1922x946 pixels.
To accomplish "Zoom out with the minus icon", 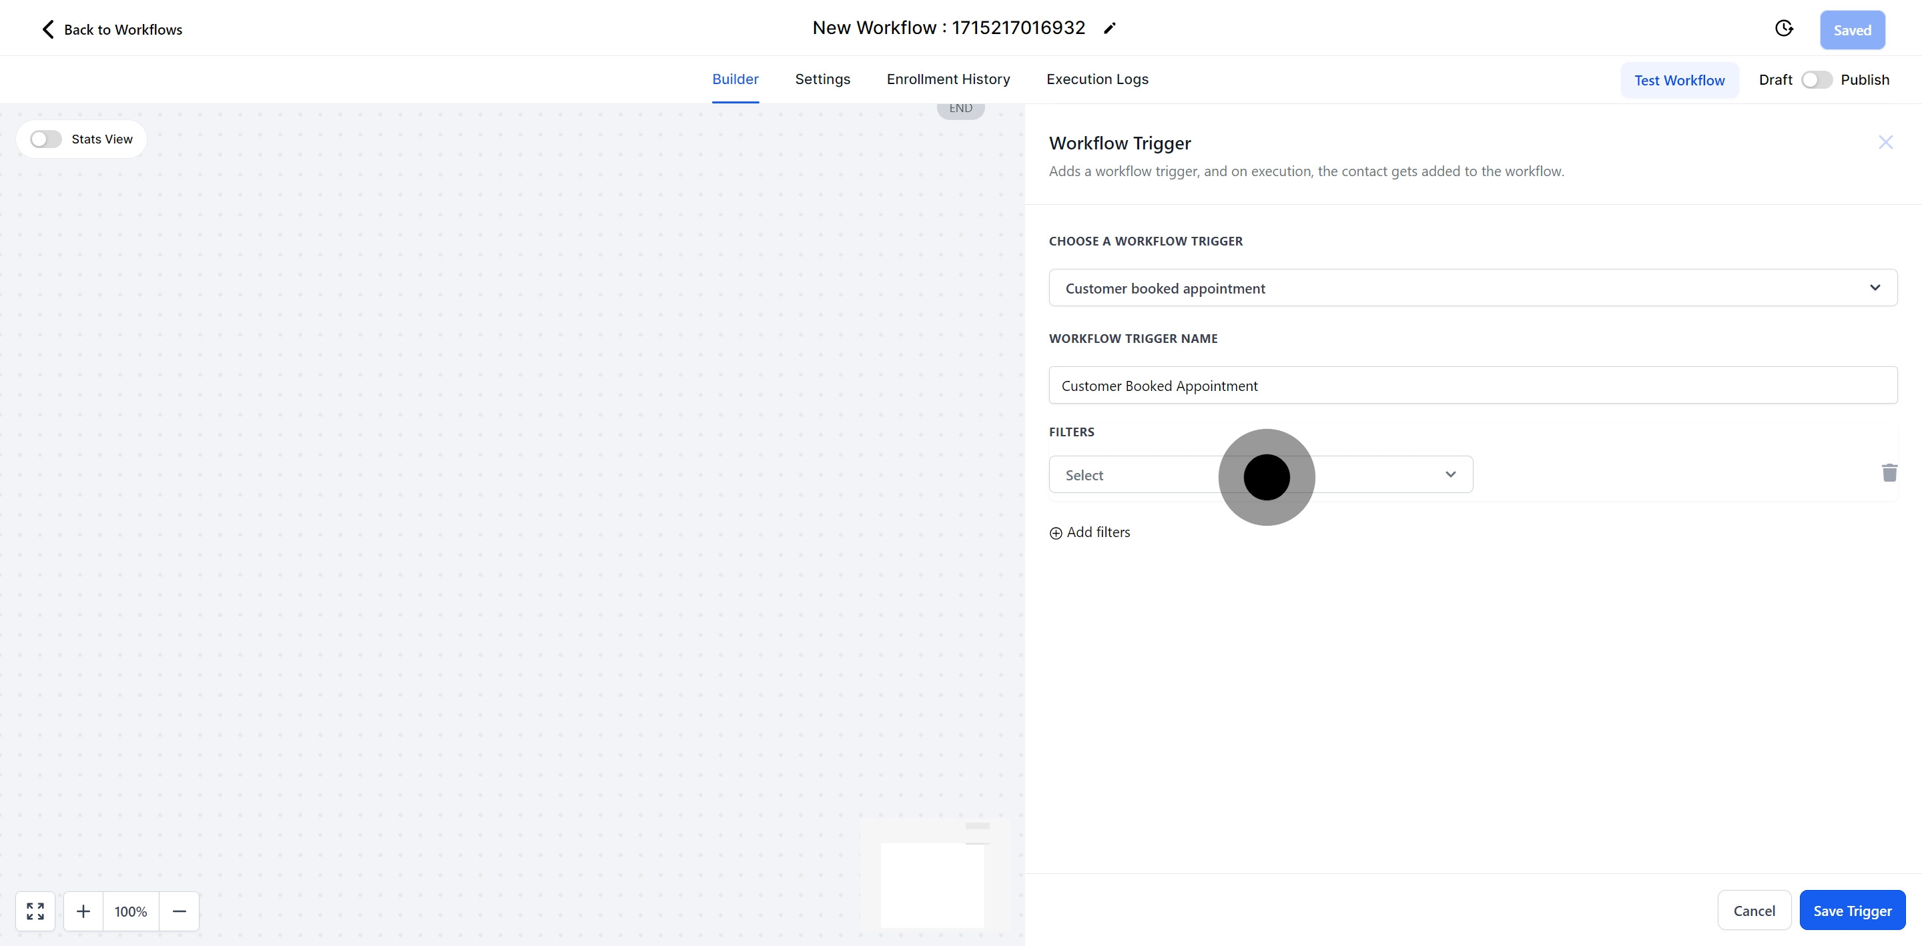I will pyautogui.click(x=179, y=911).
